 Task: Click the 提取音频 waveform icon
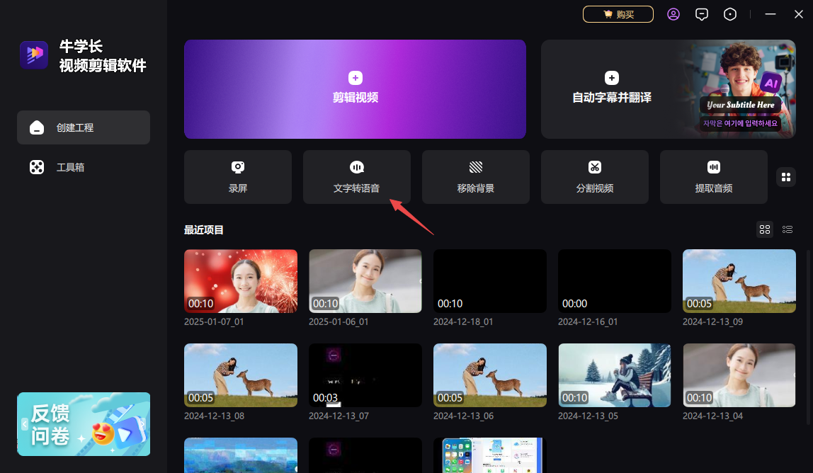point(714,167)
